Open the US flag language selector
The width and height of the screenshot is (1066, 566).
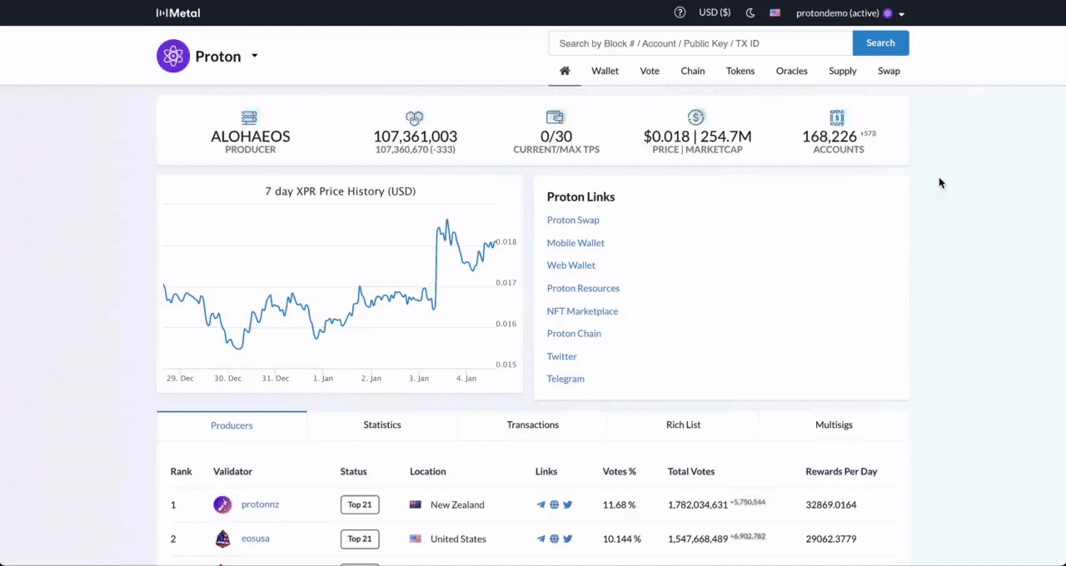(775, 12)
